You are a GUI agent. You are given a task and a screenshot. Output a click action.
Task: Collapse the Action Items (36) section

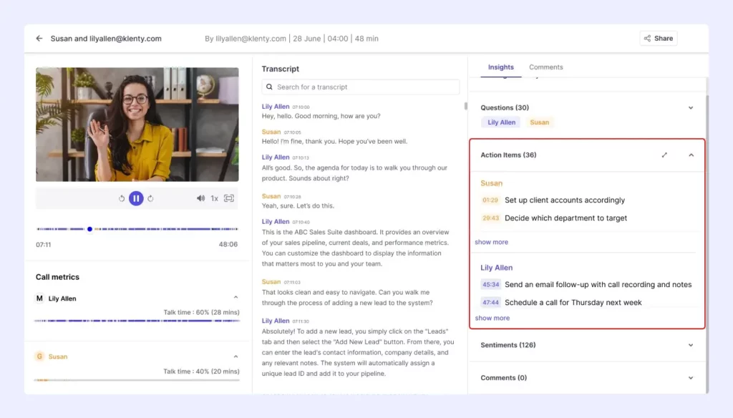(x=691, y=155)
